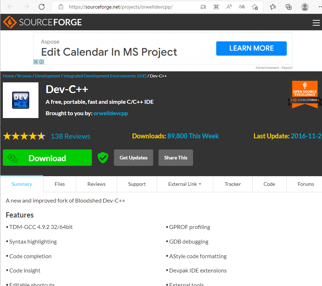Click the GPROF profiling feature text

pyautogui.click(x=189, y=227)
